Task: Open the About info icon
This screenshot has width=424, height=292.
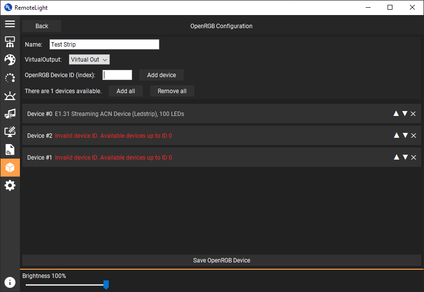Action: point(10,282)
